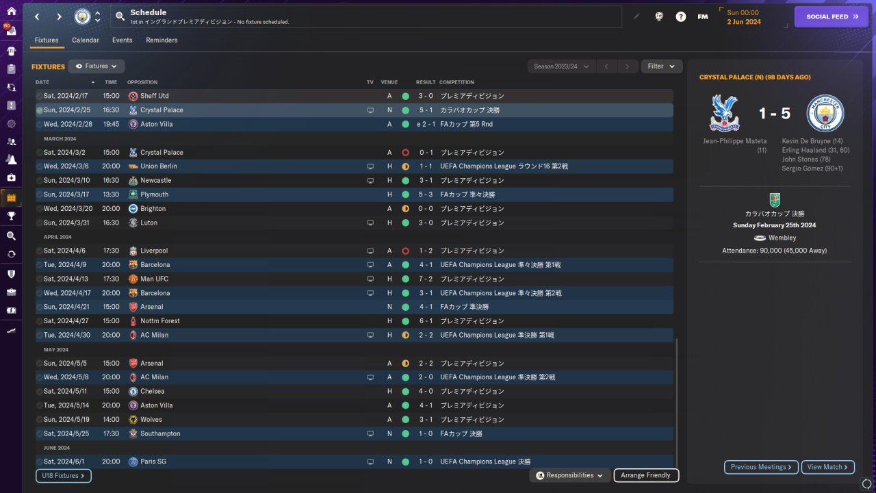Select the Arsenal 2024/4/21 FA Cup row
Image resolution: width=876 pixels, height=493 pixels.
tap(355, 307)
